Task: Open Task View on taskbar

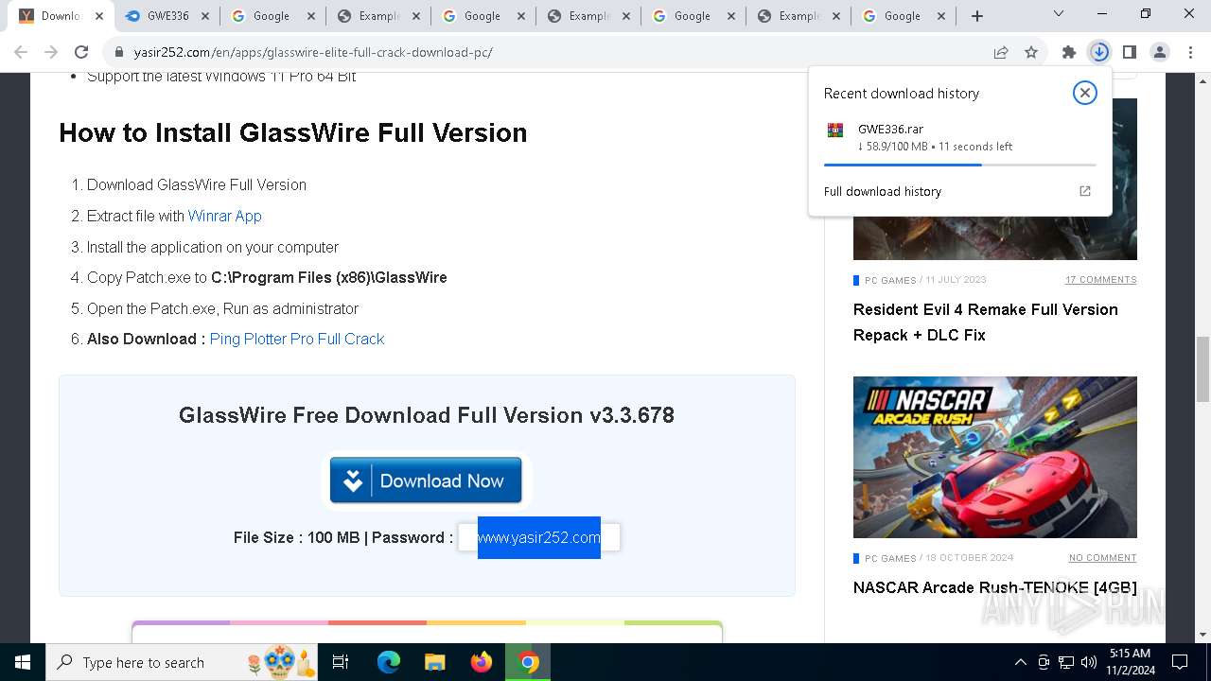Action: click(341, 662)
